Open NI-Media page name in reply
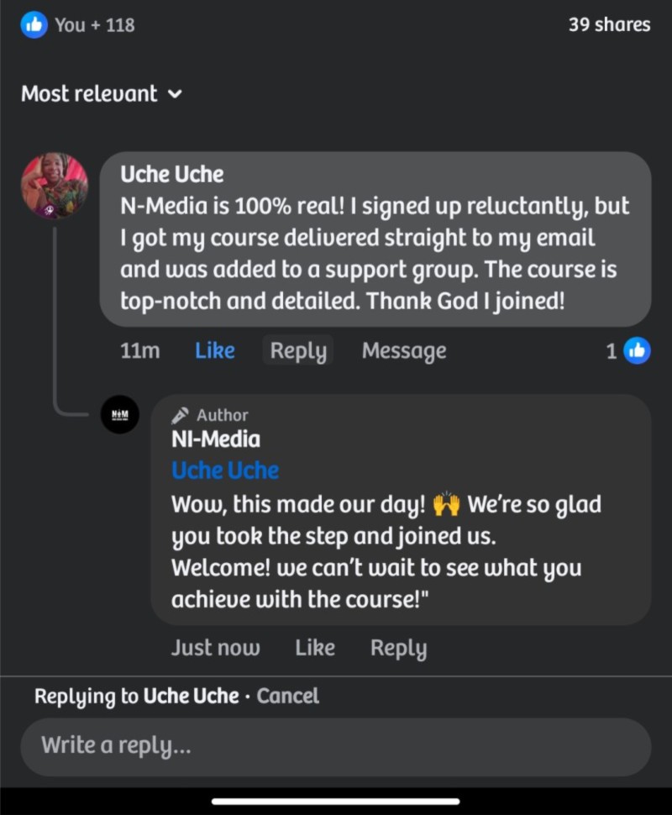This screenshot has height=815, width=672. point(216,439)
